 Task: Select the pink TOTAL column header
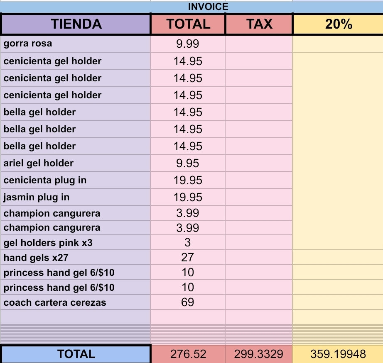(x=188, y=24)
